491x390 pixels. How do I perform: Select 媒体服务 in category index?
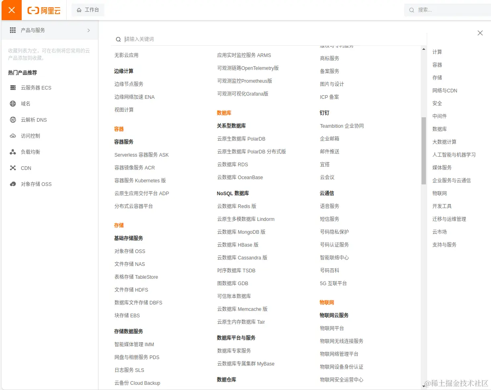442,167
